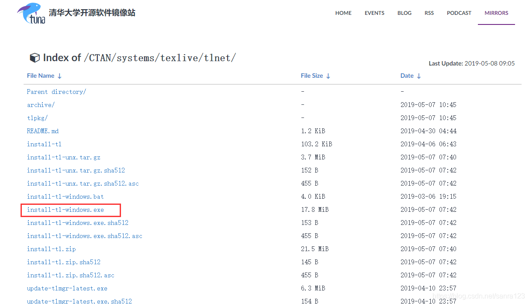This screenshot has height=304, width=529.
Task: Open the PODCAST menu item
Action: tap(459, 13)
